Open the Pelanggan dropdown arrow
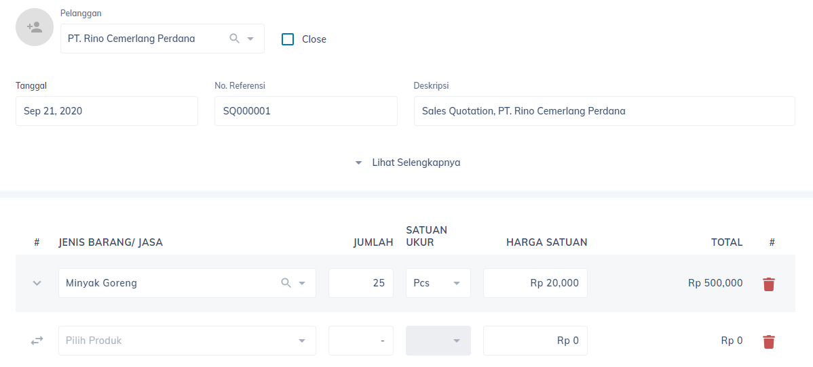The width and height of the screenshot is (813, 367). (250, 39)
